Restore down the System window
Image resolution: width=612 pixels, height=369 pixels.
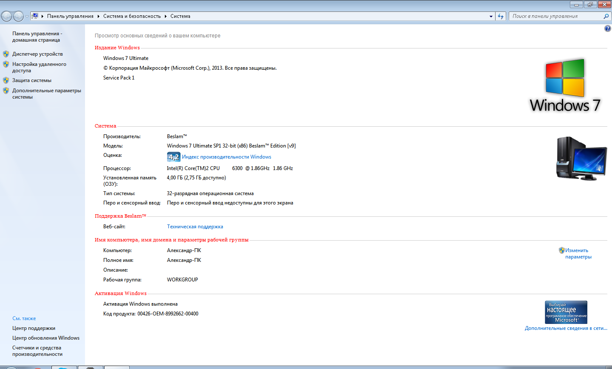(x=590, y=4)
